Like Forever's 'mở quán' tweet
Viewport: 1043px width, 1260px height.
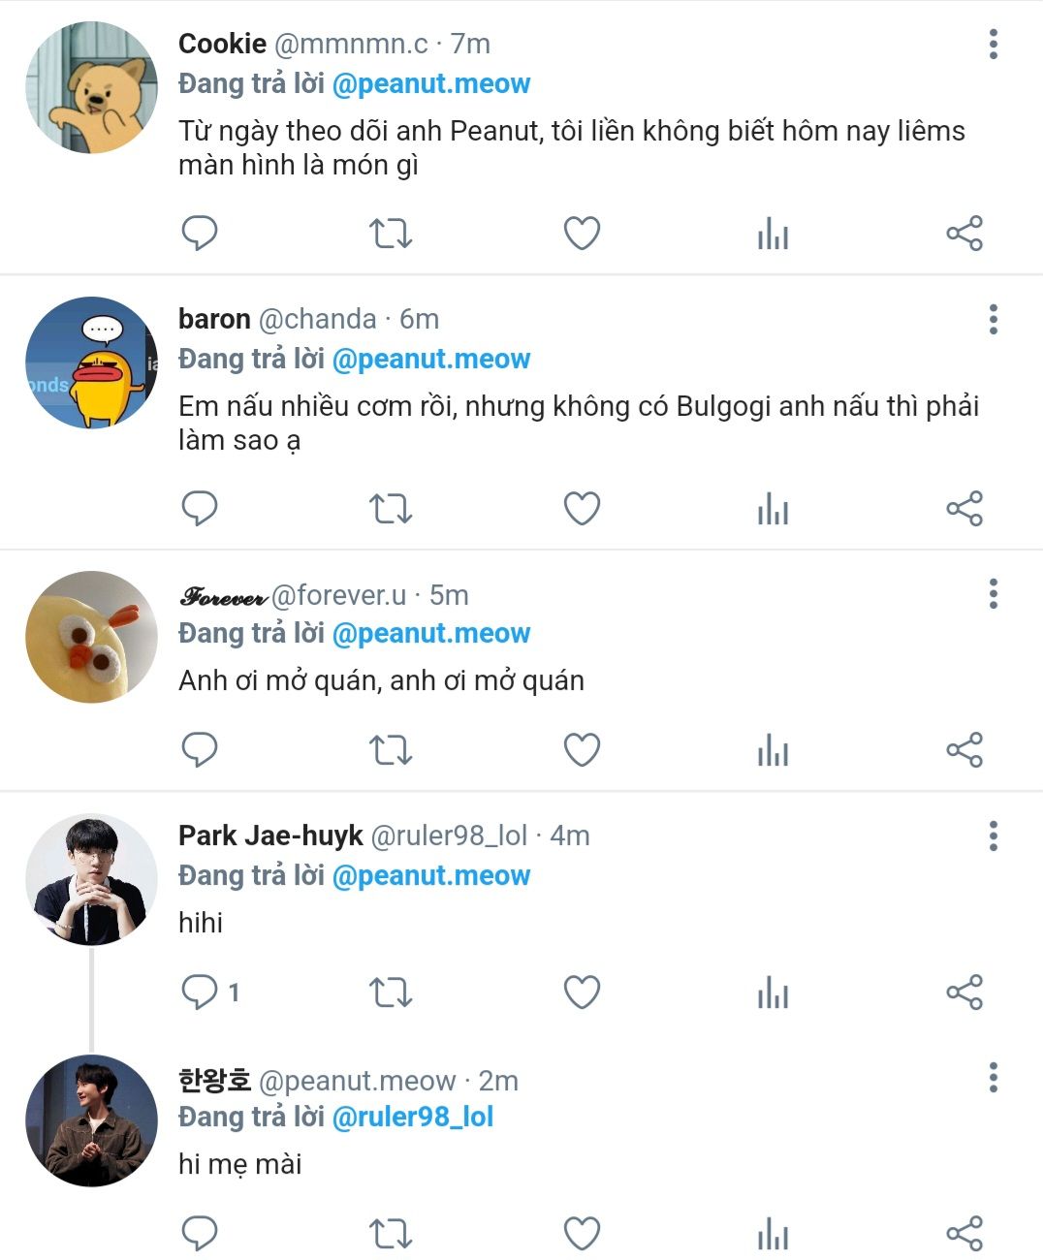coord(582,750)
